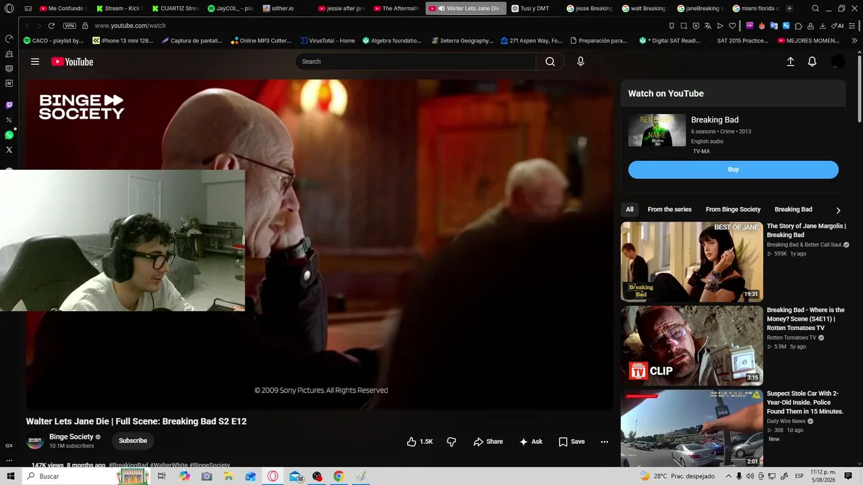Click the Breaking Bad series poster thumbnail
This screenshot has height=485, width=863.
[x=657, y=130]
